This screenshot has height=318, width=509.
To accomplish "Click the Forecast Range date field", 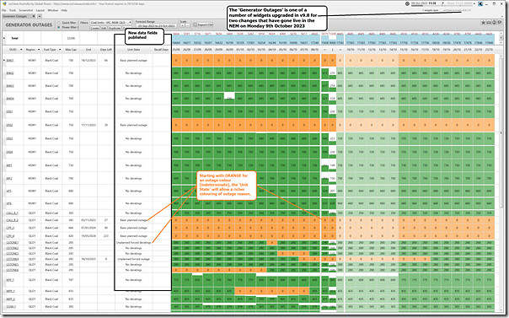I will (x=156, y=25).
